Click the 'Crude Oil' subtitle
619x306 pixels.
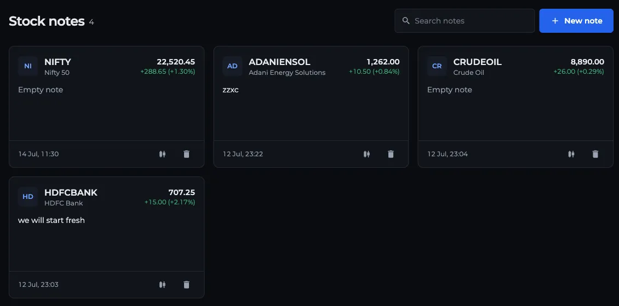[469, 73]
